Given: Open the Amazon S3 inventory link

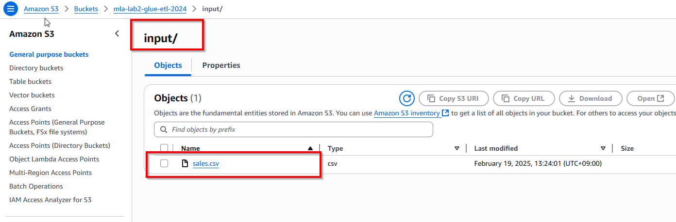Looking at the screenshot, I should tap(407, 113).
